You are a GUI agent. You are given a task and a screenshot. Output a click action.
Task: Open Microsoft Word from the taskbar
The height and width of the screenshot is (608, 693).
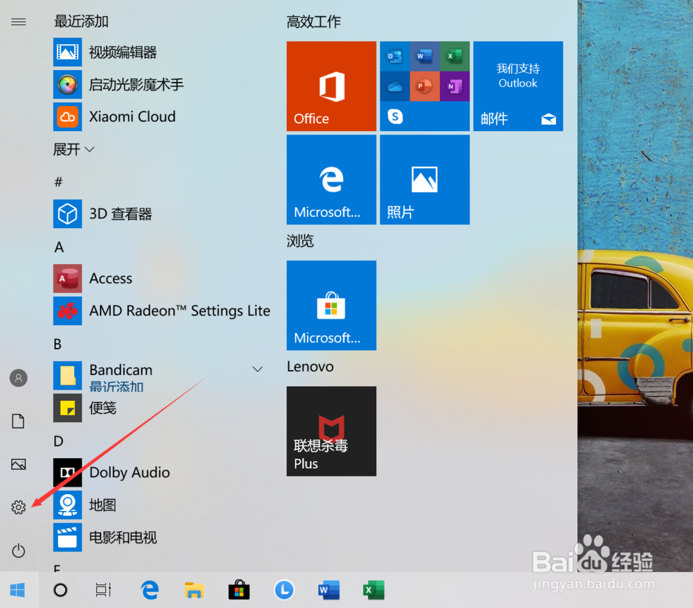(328, 589)
